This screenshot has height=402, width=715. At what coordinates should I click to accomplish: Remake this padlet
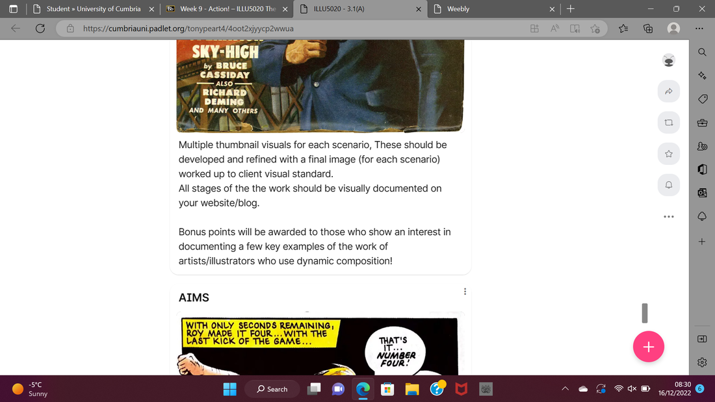click(668, 123)
